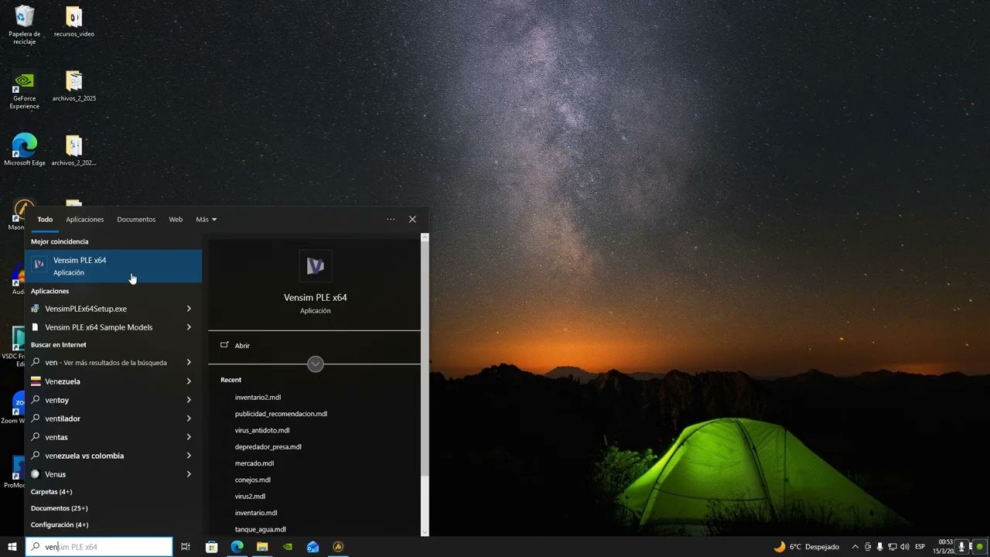Open recent file depredador_presa.mdl
The width and height of the screenshot is (990, 557).
point(268,447)
